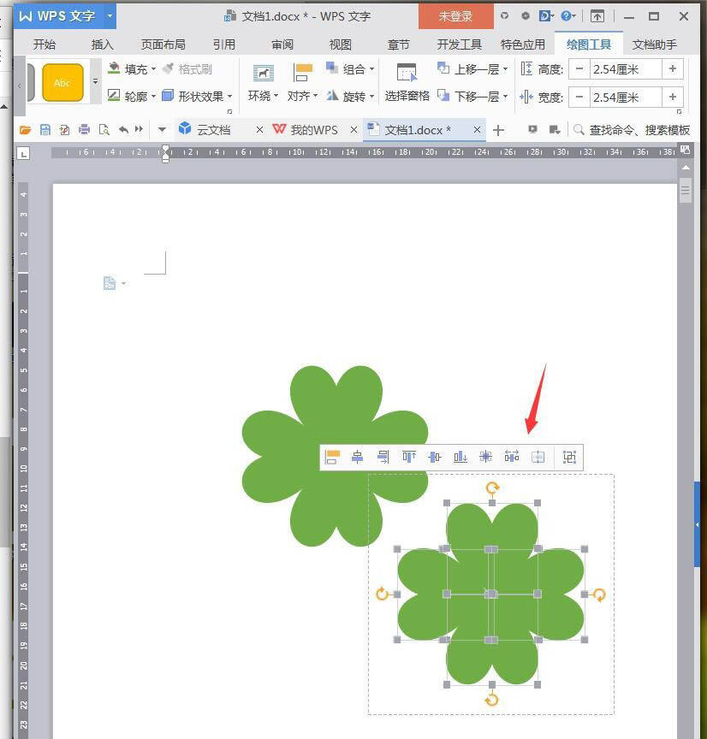The width and height of the screenshot is (707, 739).
Task: Click the align left icon in floating toolbar
Action: click(x=332, y=457)
